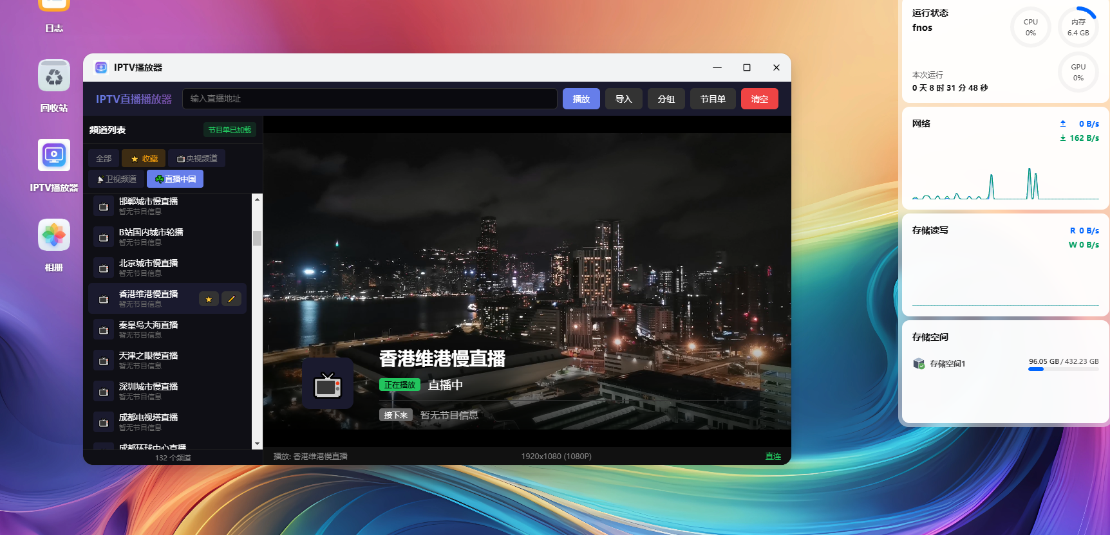The width and height of the screenshot is (1110, 535).
Task: Play the 成都电视塔直播 channel
Action: pyautogui.click(x=148, y=417)
